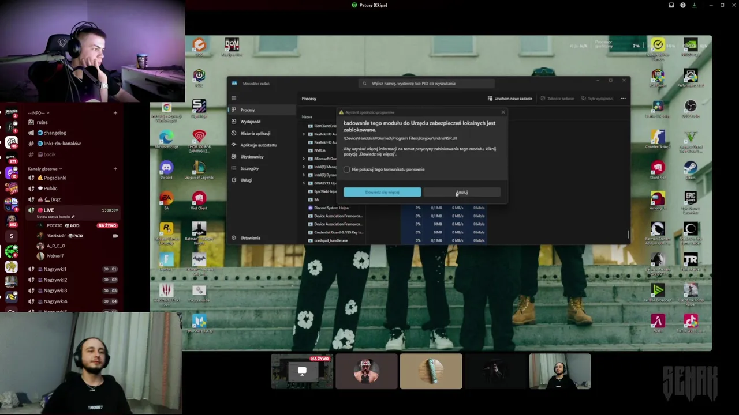Click the 'Dowiedz się więcej' button
Screen dimensions: 739x415
(x=382, y=192)
